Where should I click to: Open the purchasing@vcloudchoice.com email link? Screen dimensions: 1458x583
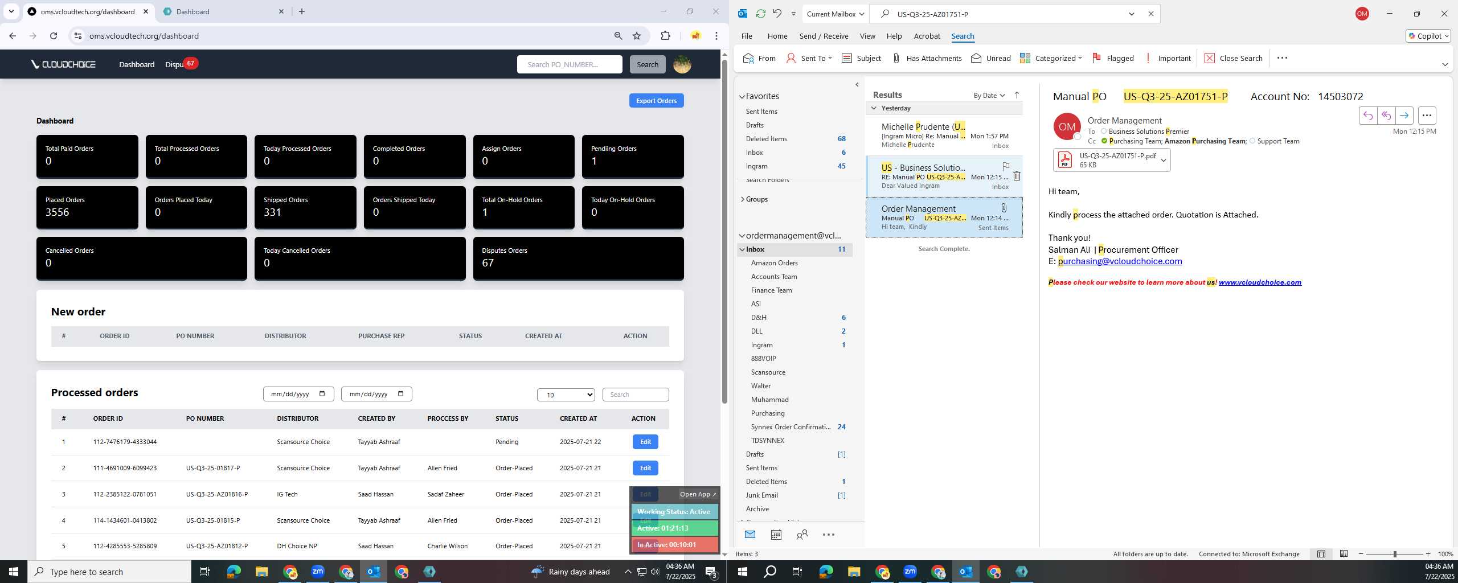1120,261
